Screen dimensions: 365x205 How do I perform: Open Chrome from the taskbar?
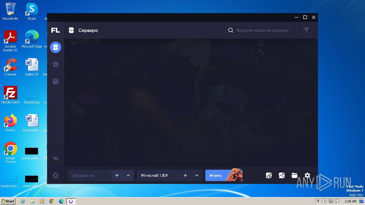pos(52,201)
